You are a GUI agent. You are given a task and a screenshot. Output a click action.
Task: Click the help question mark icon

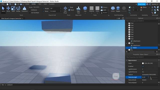[147, 4]
